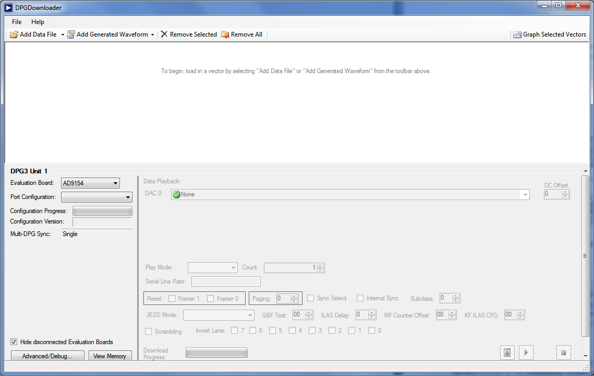Open the Evaluation Board AD9154 dropdown
The image size is (594, 376).
tap(90, 183)
